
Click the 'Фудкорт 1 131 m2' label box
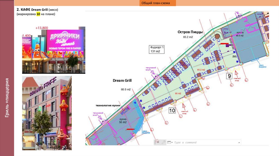coord(157,49)
